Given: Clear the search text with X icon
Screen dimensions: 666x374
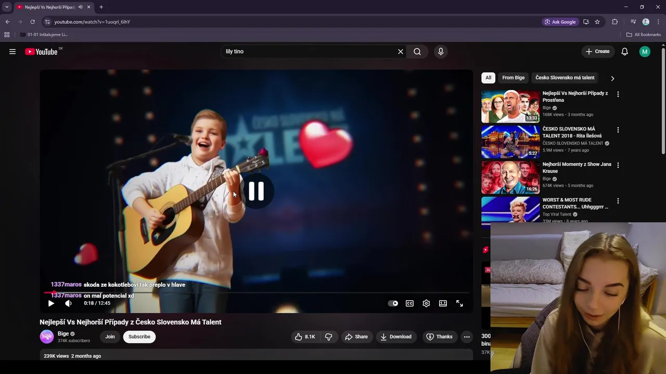Looking at the screenshot, I should click(401, 51).
